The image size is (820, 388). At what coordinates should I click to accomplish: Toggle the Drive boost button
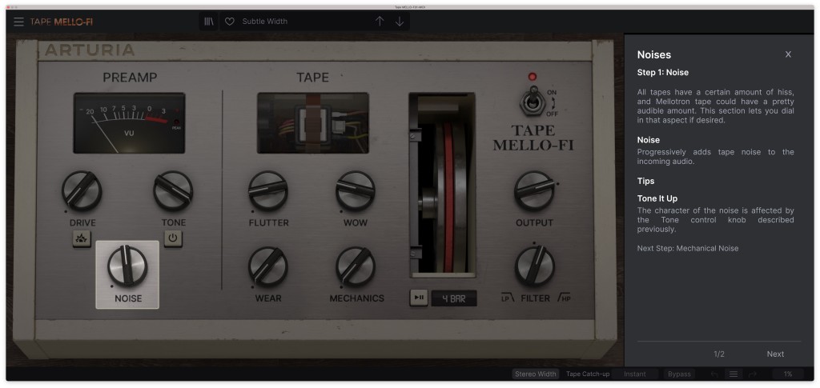82,239
